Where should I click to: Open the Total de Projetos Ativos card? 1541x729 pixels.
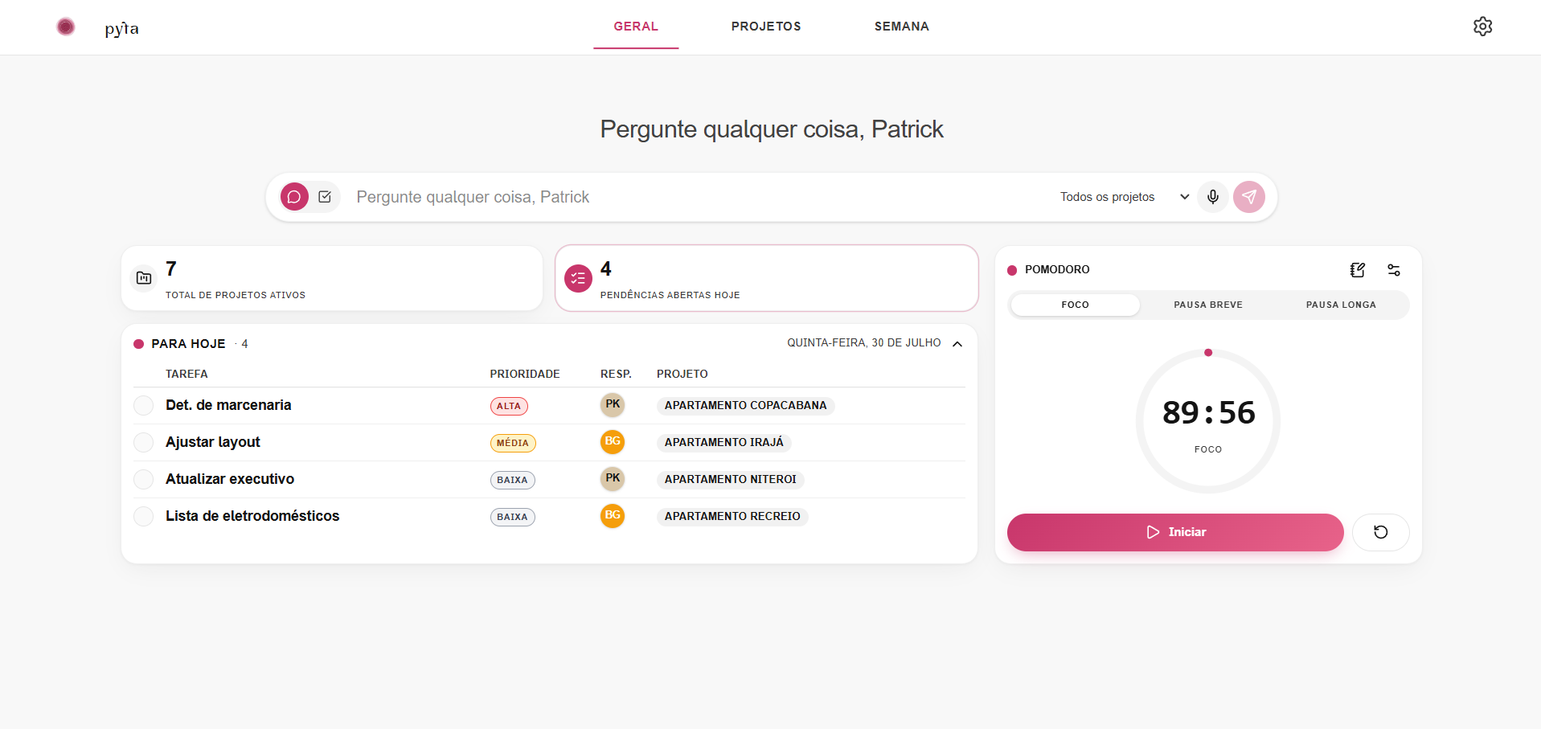[x=332, y=278]
